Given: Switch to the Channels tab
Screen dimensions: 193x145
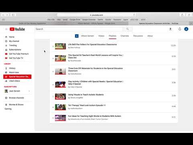Looking at the screenshot, I should (125, 36).
